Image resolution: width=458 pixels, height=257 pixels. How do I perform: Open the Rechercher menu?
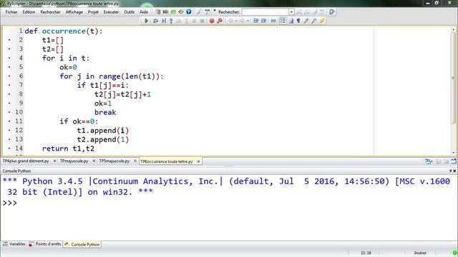click(x=50, y=12)
